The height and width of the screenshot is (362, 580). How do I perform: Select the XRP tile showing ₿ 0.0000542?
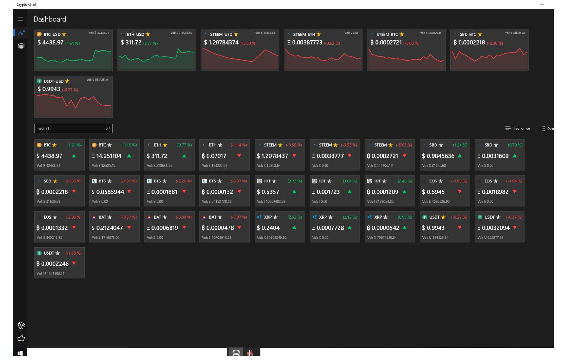click(390, 227)
